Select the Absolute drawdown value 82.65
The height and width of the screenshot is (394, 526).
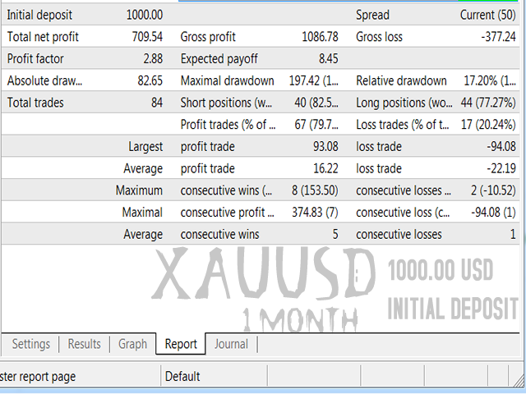pyautogui.click(x=149, y=81)
